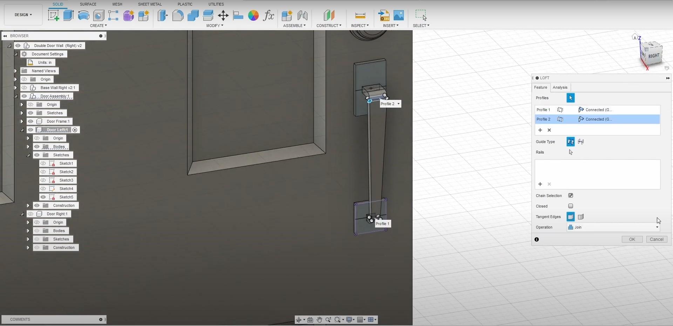Select the Revolve tool icon
This screenshot has width=673, height=326.
[83, 15]
